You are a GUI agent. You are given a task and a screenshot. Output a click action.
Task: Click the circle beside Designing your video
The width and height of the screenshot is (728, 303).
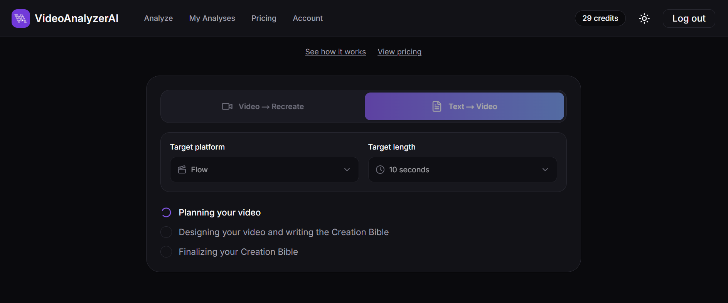[166, 232]
